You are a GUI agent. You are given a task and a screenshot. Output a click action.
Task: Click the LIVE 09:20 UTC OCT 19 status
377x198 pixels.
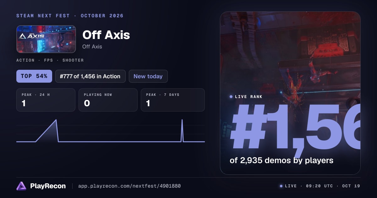tap(322, 186)
